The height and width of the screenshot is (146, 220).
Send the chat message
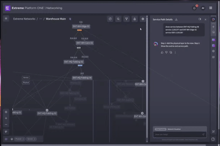click(203, 135)
